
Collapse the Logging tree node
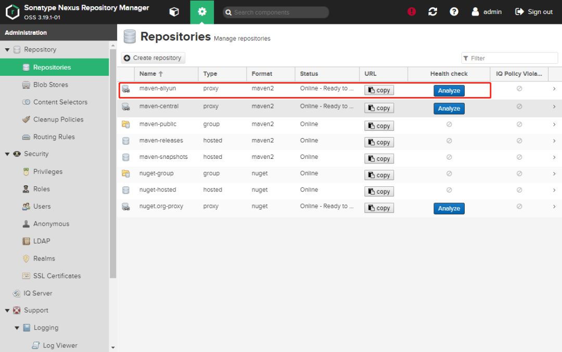[17, 328]
